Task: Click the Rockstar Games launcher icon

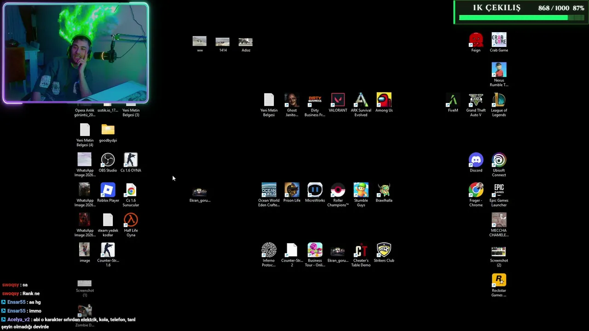Action: pos(499,285)
